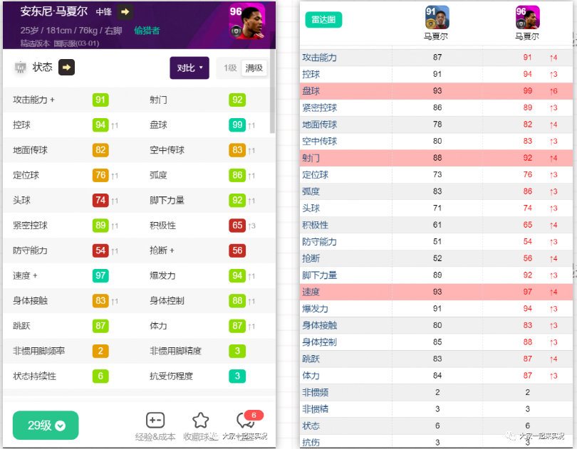The image size is (577, 449).
Task: Switch to 满级 max level view
Action: (x=254, y=68)
